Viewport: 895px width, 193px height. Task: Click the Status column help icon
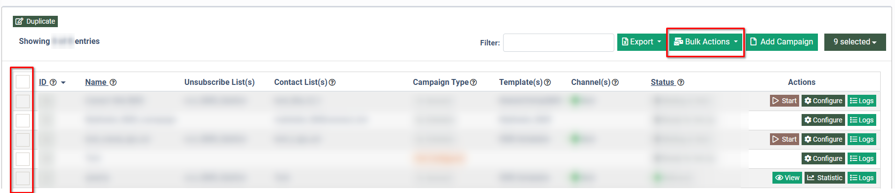click(681, 82)
